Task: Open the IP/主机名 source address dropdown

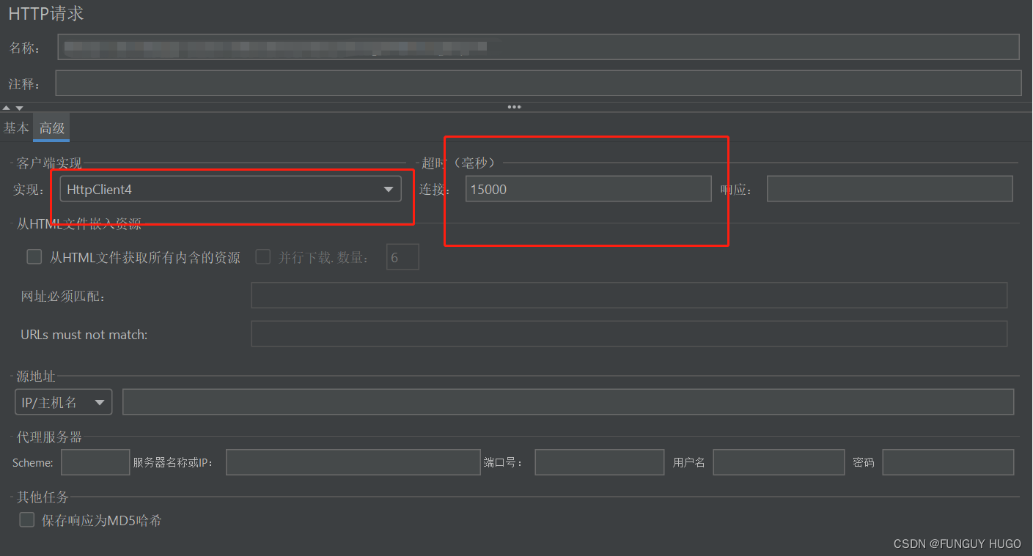Action: pos(63,401)
